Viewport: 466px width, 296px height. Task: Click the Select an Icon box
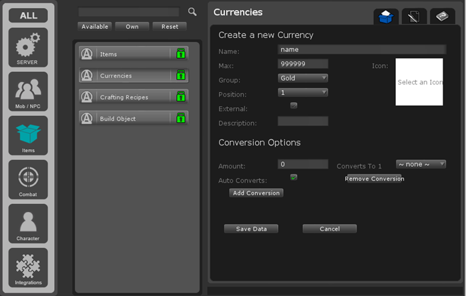point(419,82)
